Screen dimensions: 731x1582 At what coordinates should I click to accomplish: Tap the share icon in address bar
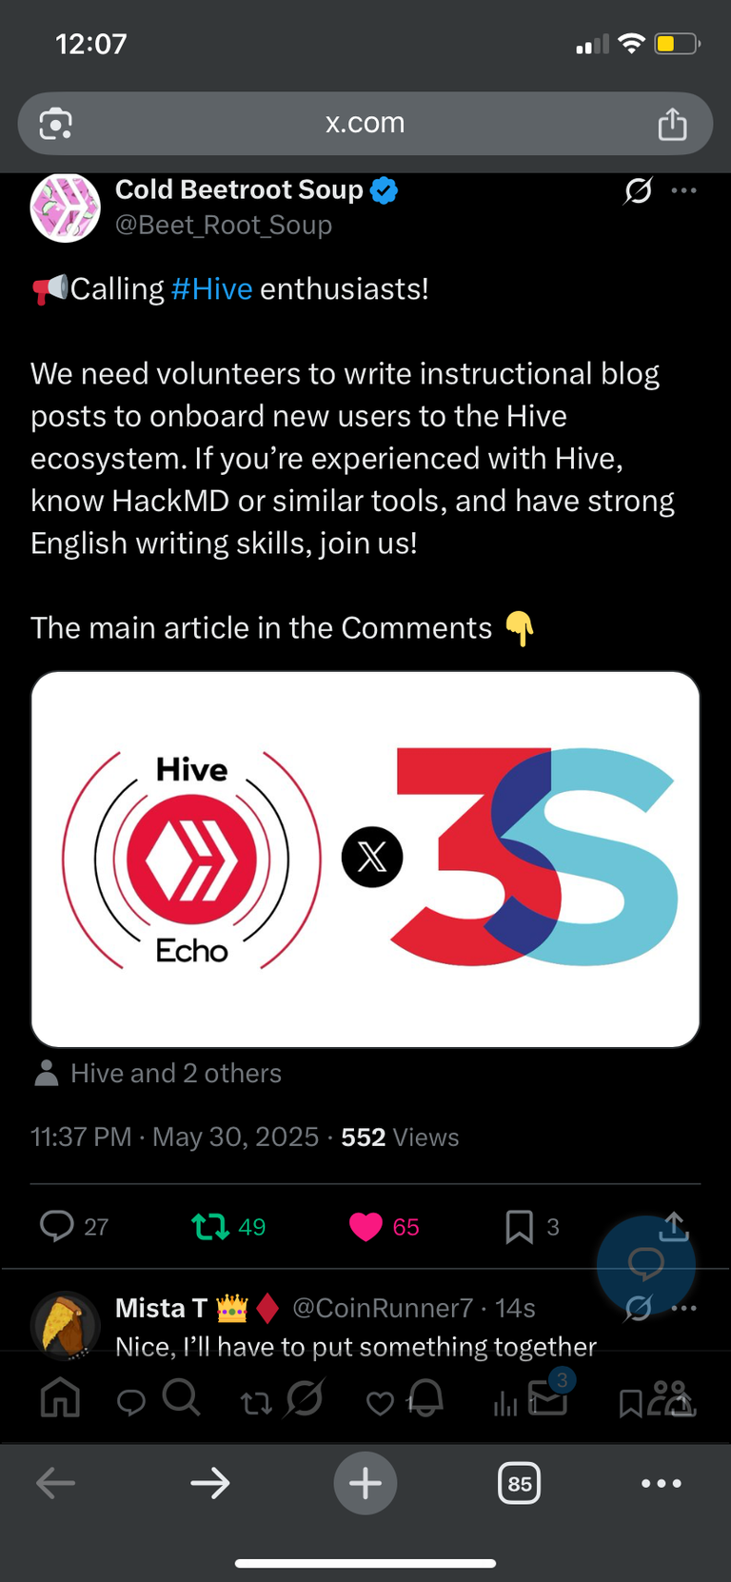[672, 124]
